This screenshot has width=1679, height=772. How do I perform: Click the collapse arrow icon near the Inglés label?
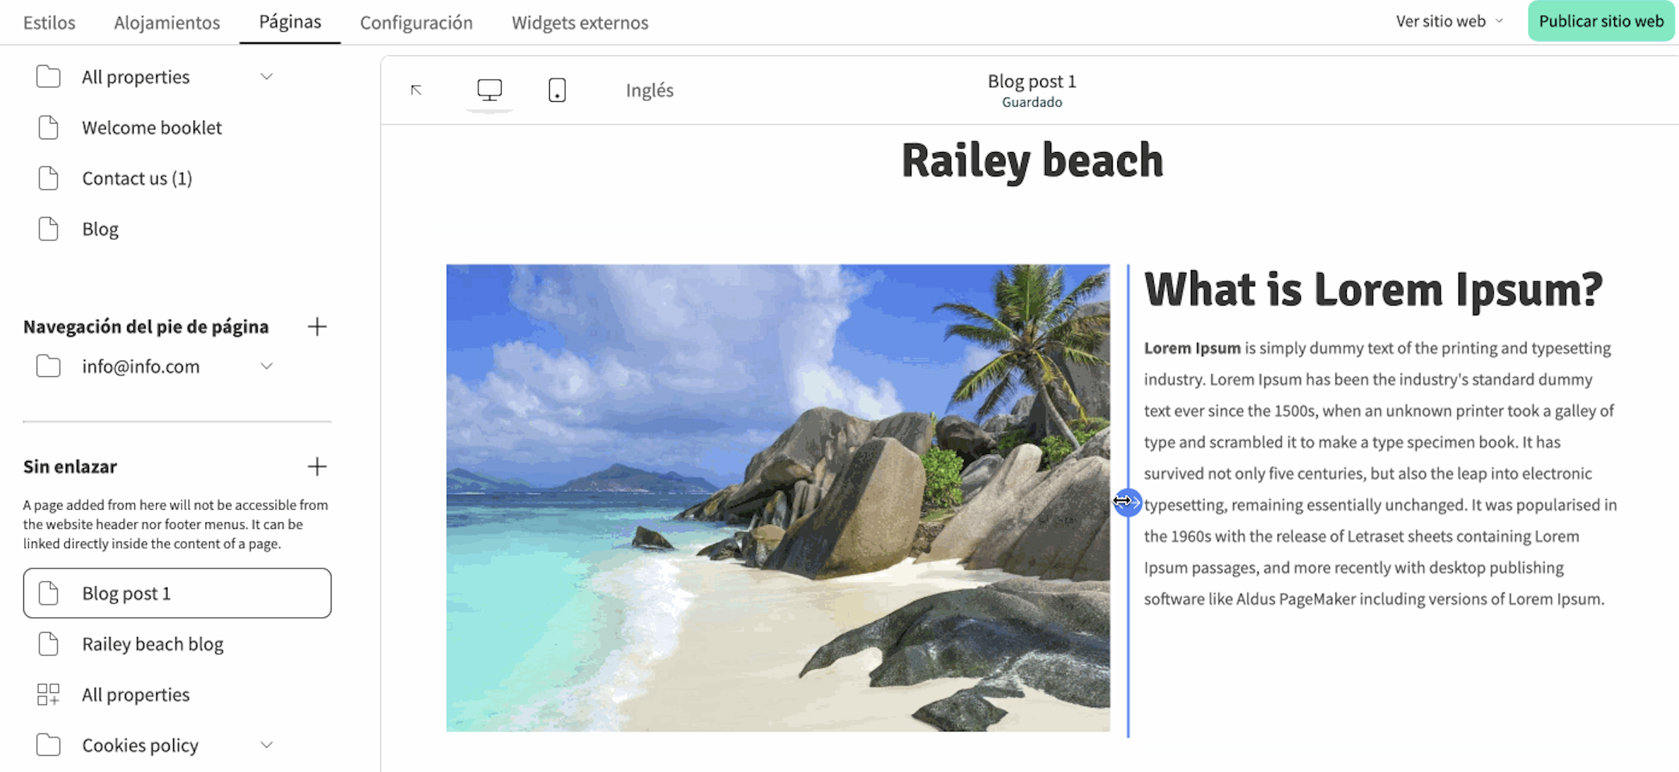tap(416, 90)
